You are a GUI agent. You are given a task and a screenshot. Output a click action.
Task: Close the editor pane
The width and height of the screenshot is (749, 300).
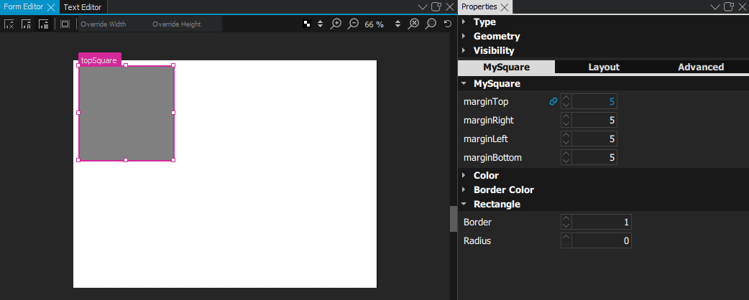[x=450, y=6]
